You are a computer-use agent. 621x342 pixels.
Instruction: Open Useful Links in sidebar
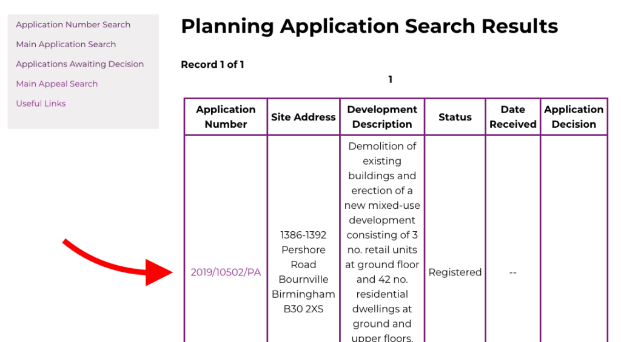41,104
